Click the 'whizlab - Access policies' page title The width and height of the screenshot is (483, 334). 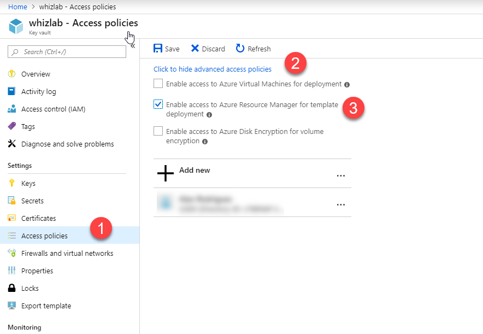coord(84,23)
